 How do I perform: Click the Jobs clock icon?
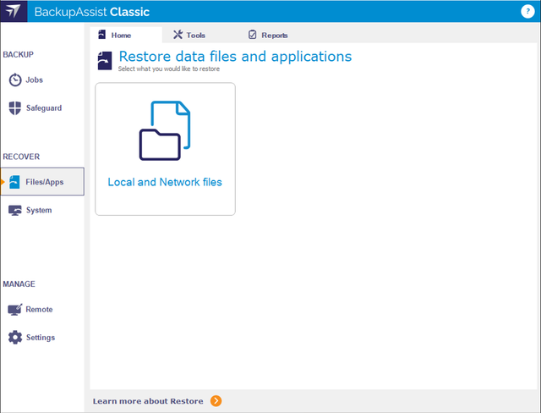point(15,80)
